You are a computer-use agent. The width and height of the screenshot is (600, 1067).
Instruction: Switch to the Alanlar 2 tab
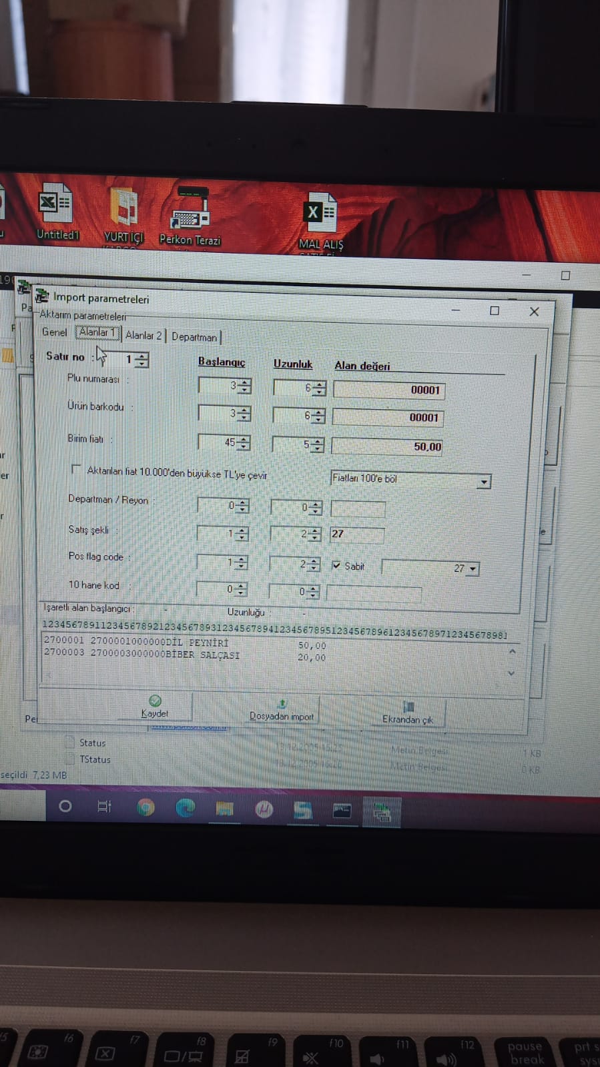tap(143, 335)
